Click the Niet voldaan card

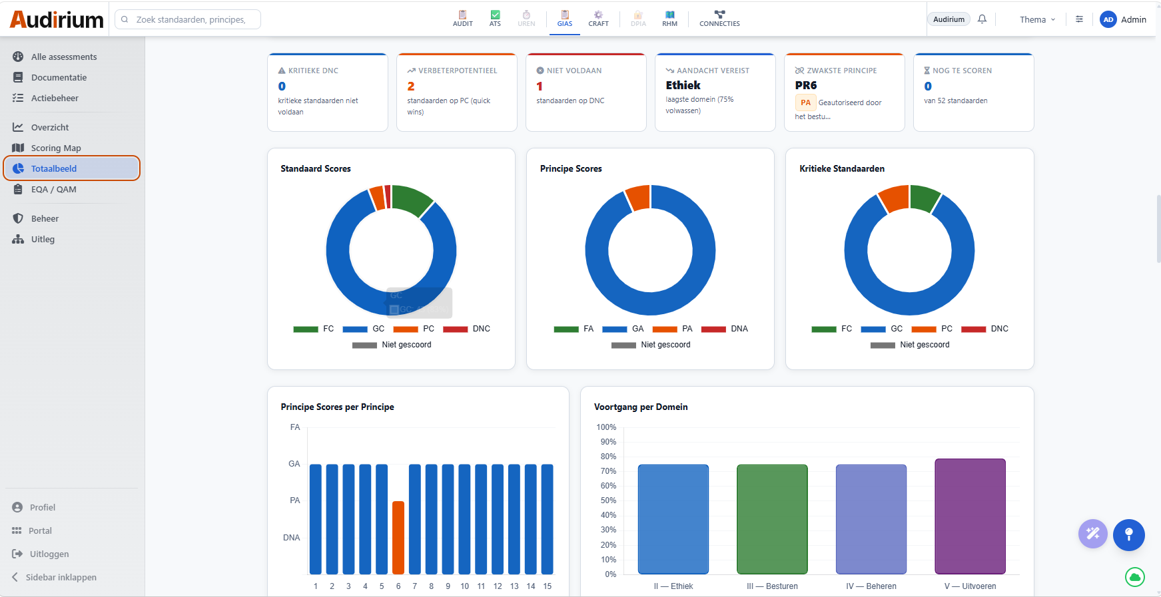[x=586, y=93]
